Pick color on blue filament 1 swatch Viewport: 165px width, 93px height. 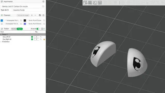point(2,20)
